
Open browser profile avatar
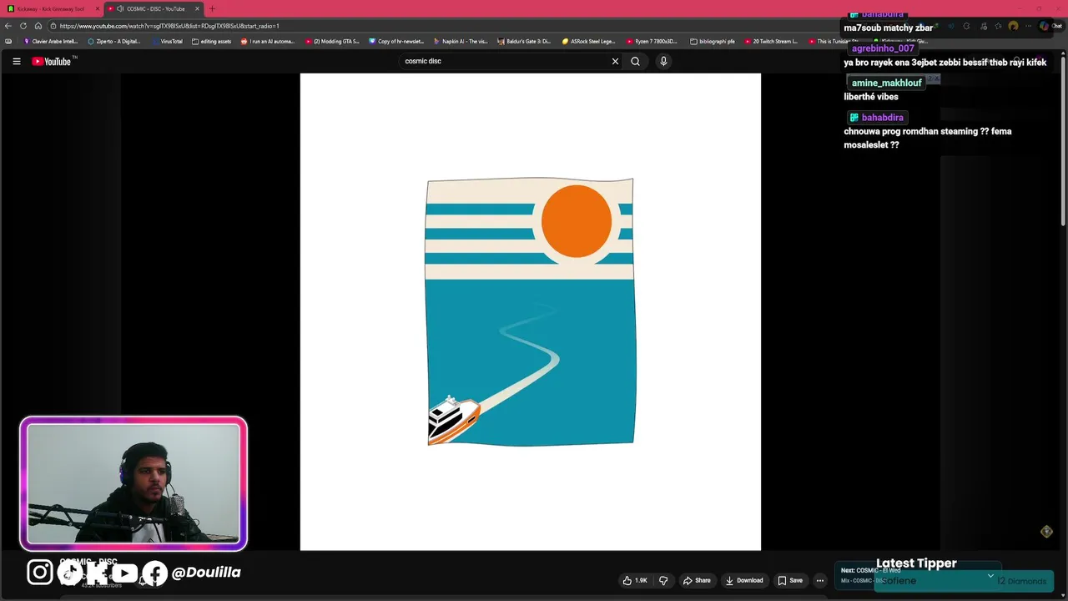(x=1013, y=26)
